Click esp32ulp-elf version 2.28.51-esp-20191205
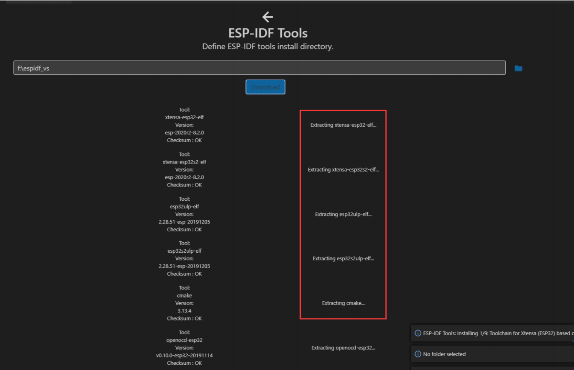Screen dimensions: 574x370 pyautogui.click(x=184, y=222)
